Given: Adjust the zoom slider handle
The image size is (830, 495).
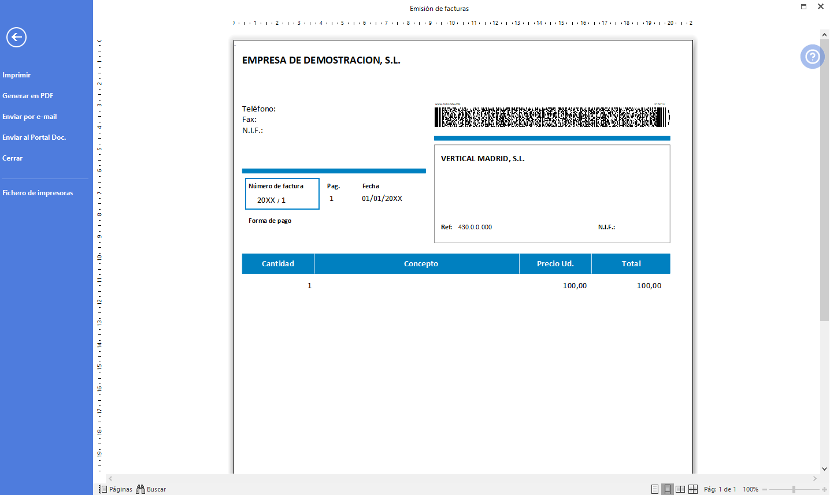Looking at the screenshot, I should 794,489.
